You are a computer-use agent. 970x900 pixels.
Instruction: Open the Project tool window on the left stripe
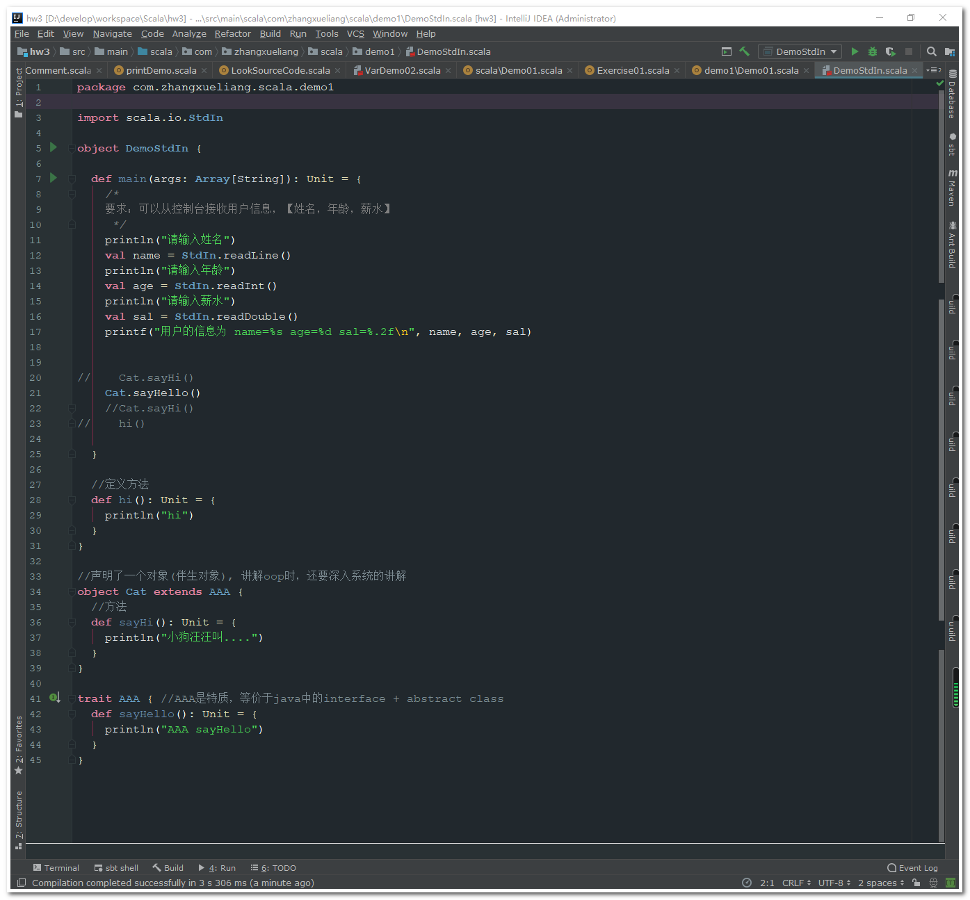pyautogui.click(x=19, y=92)
